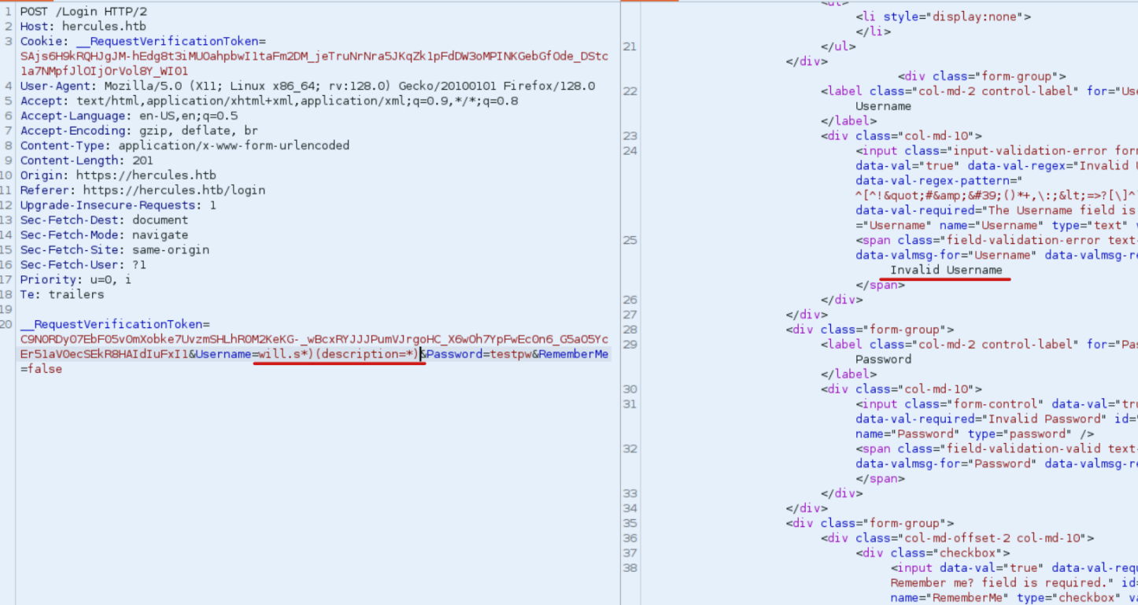Click the 'Sec-Fetch-Dest: document' header
The height and width of the screenshot is (605, 1138).
click(x=105, y=221)
